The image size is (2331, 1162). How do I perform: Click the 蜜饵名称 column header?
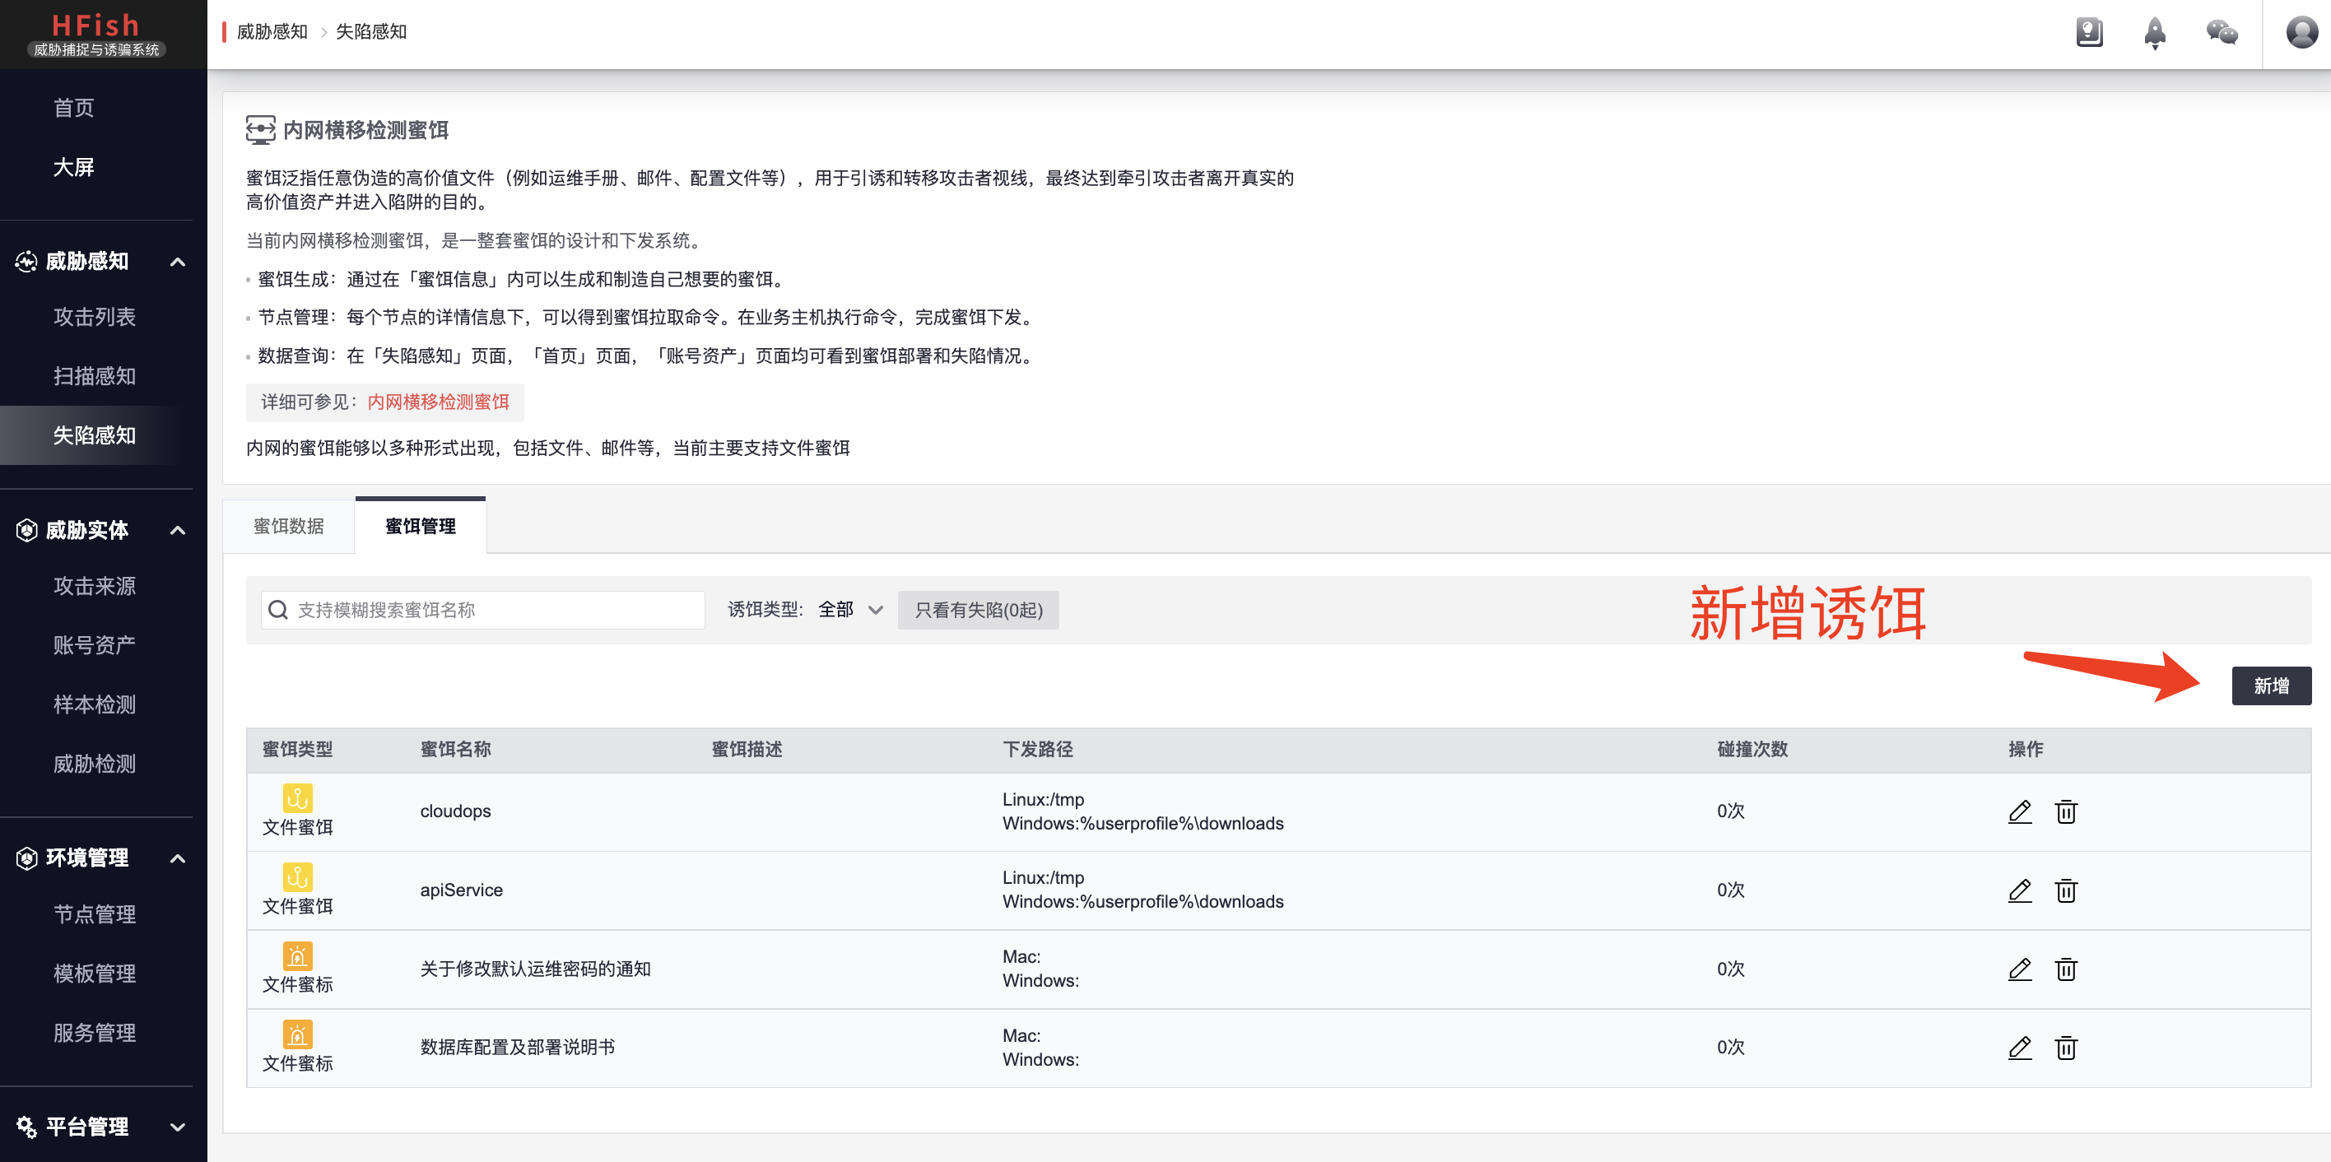point(455,750)
